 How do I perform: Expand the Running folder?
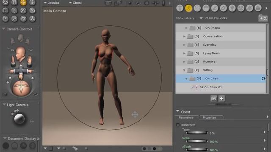[184, 62]
